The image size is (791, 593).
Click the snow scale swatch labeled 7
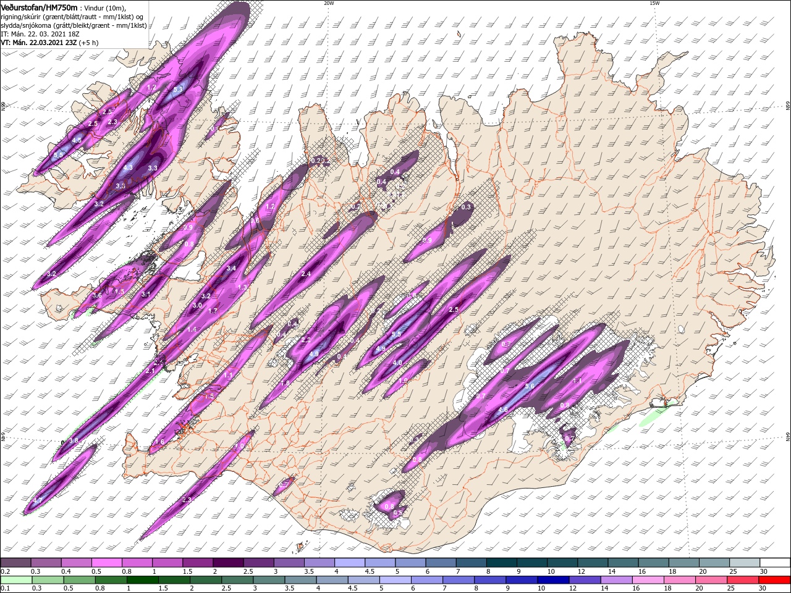[470, 563]
